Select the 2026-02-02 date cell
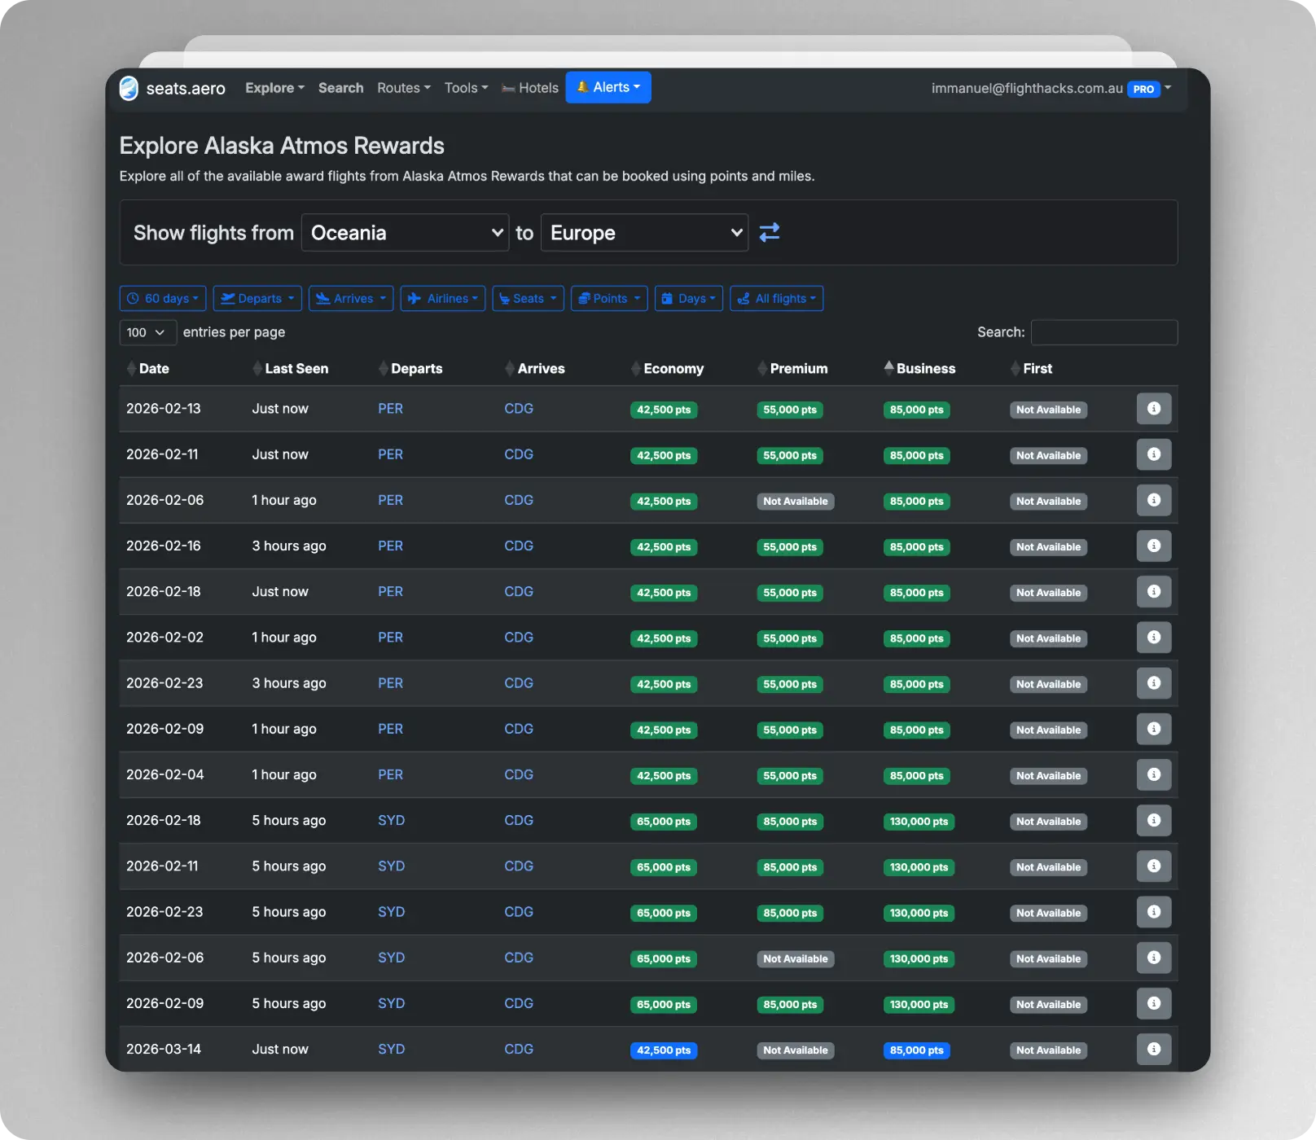Image resolution: width=1316 pixels, height=1140 pixels. click(164, 638)
